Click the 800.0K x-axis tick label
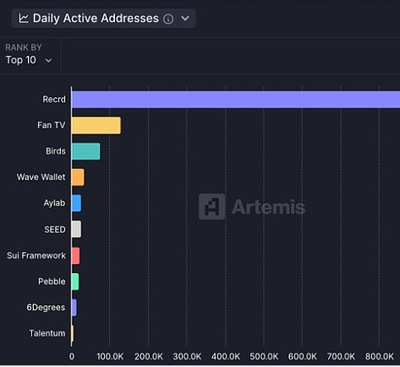The width and height of the screenshot is (400, 367). (x=379, y=357)
